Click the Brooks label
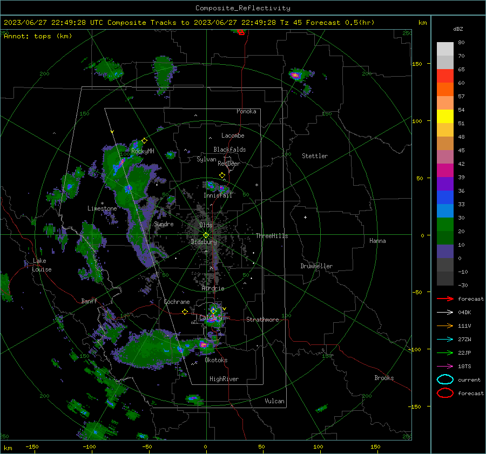 pyautogui.click(x=384, y=378)
